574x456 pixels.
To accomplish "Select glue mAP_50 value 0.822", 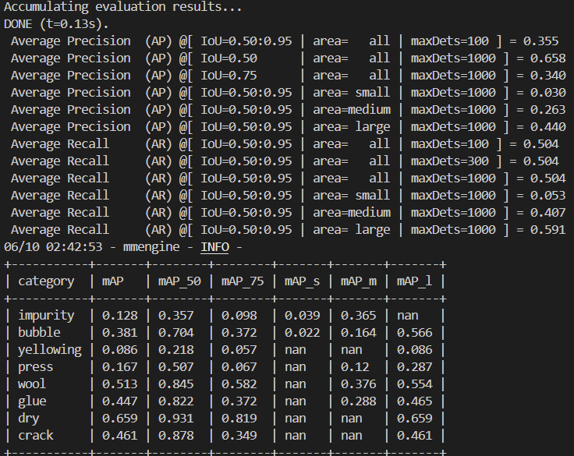I will pyautogui.click(x=175, y=401).
